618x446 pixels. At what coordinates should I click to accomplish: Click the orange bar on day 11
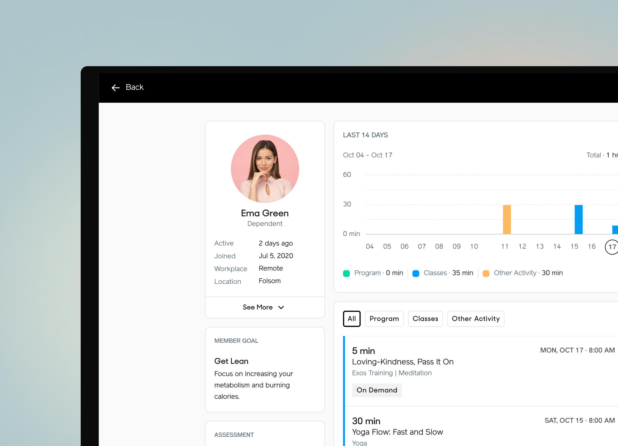pyautogui.click(x=507, y=219)
